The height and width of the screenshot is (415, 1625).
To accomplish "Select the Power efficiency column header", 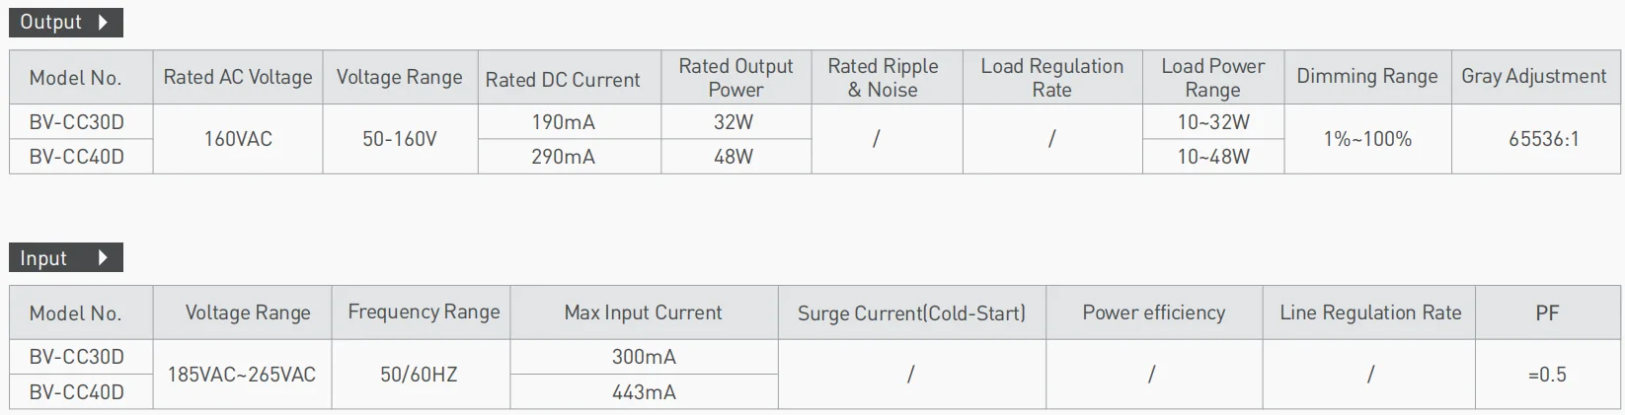I will [1153, 312].
